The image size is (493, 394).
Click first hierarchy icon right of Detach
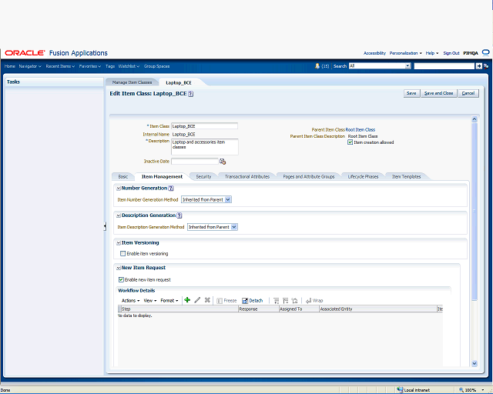pyautogui.click(x=276, y=301)
